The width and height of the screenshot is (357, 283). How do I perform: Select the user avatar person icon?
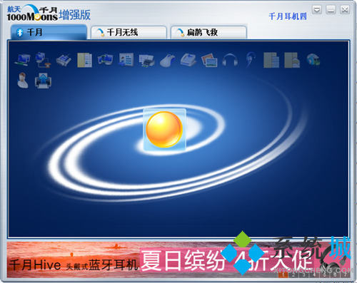[x=23, y=81]
